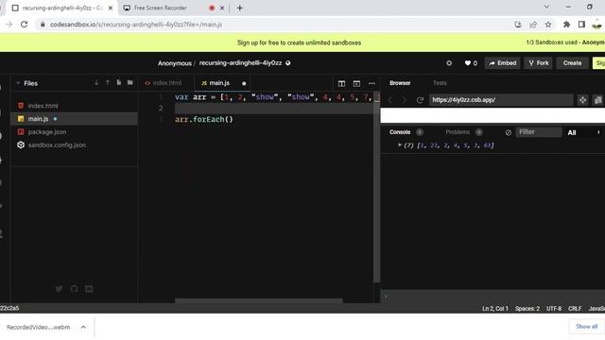Click the Embed button
The height and width of the screenshot is (340, 605).
tap(503, 63)
